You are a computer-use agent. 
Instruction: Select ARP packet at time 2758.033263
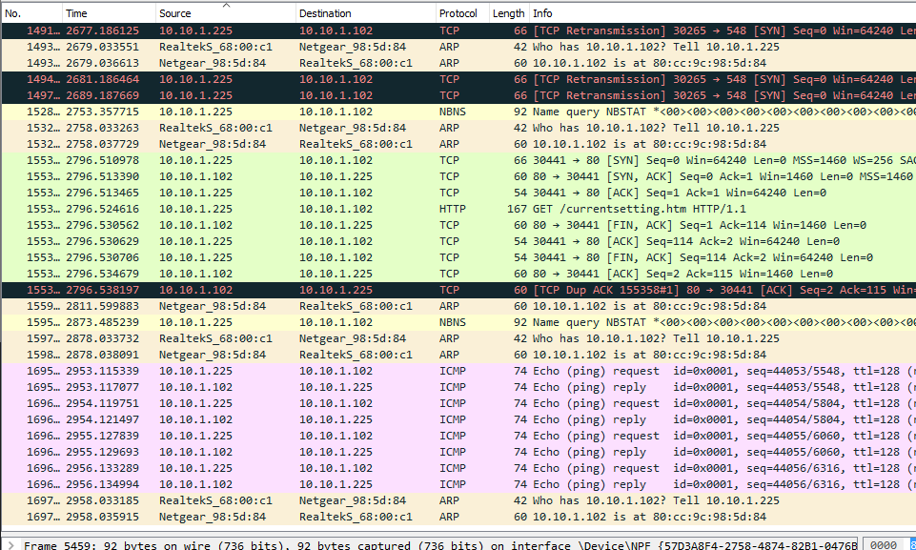[x=458, y=128]
